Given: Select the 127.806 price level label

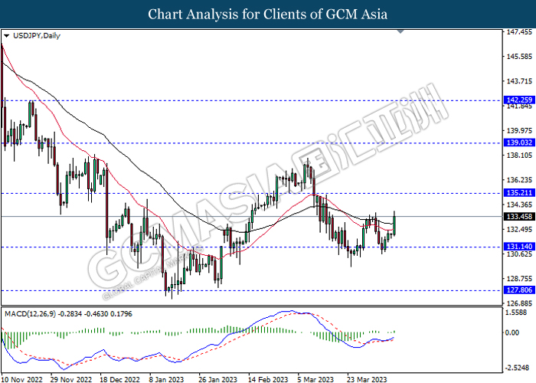Looking at the screenshot, I should coord(519,290).
